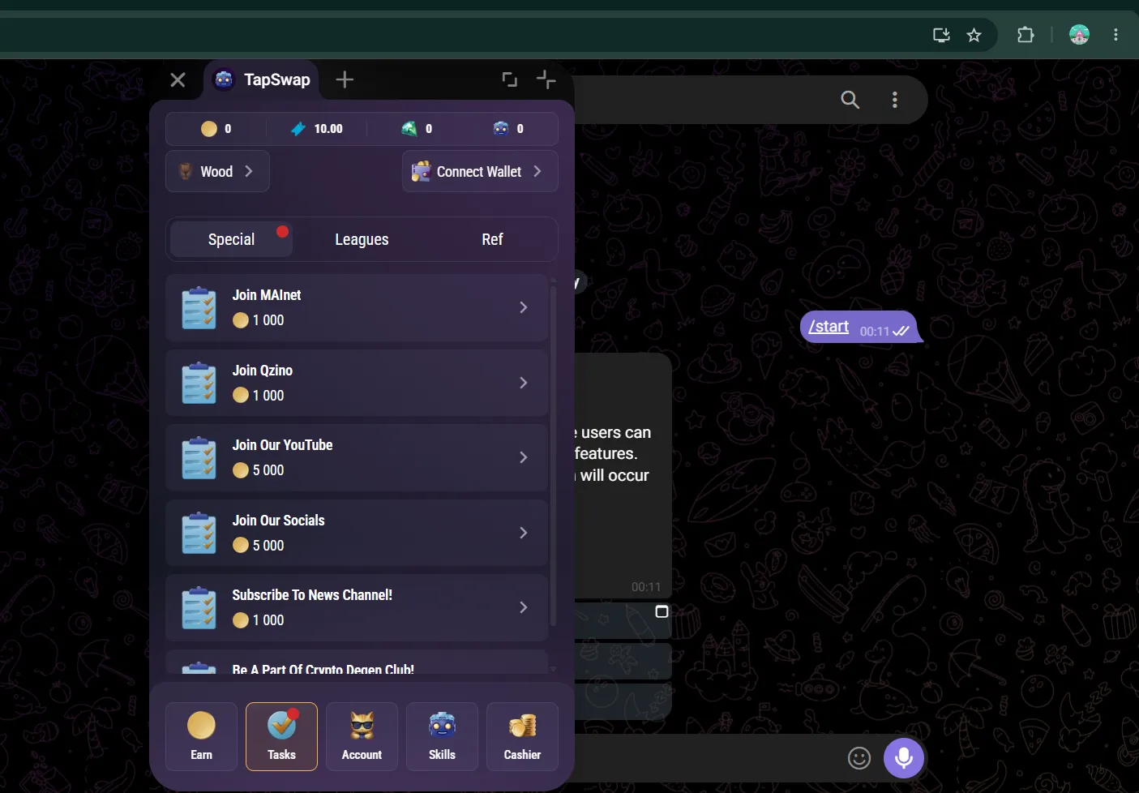Click the 5 000 reward under Join Our Socials

point(259,546)
